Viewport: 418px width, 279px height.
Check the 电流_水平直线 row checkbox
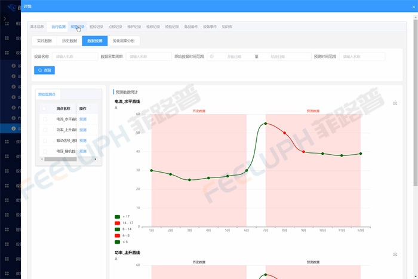click(45, 119)
